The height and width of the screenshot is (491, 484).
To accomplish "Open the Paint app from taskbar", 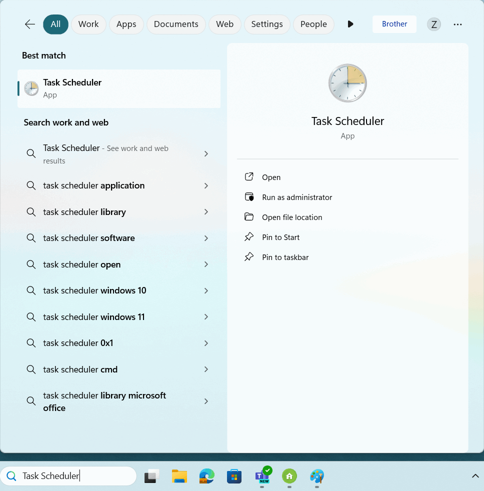I will point(316,476).
